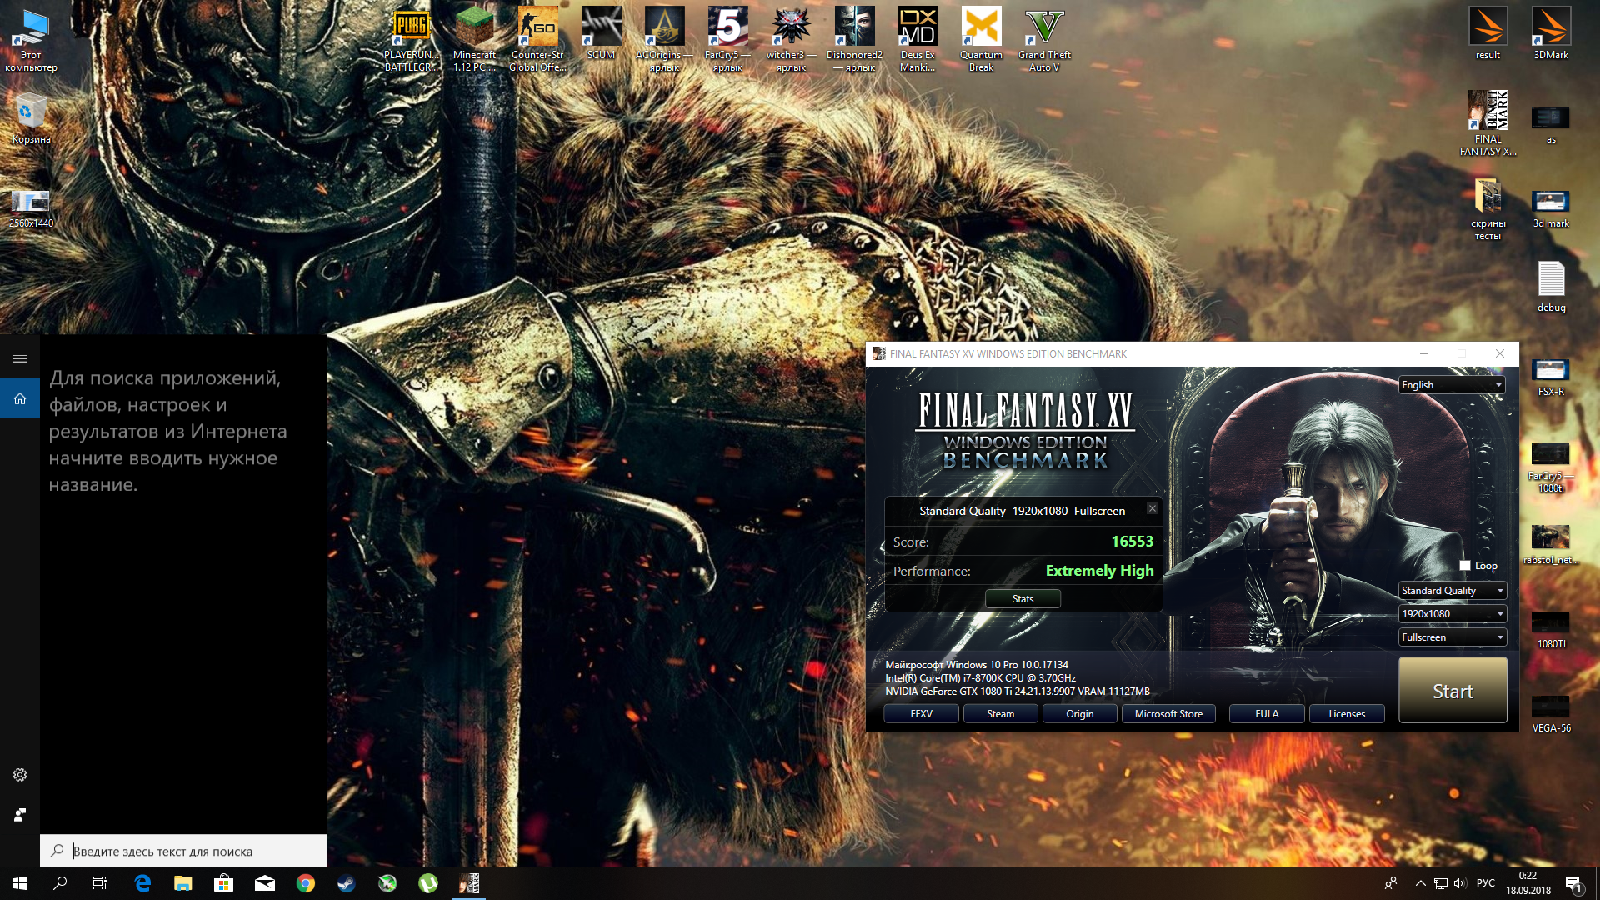Open the Fullscreen display mode dropdown
Image resolution: width=1600 pixels, height=900 pixels.
click(x=1452, y=637)
